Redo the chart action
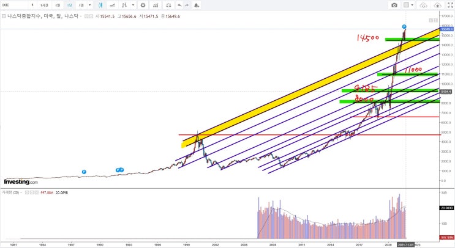 187,5
